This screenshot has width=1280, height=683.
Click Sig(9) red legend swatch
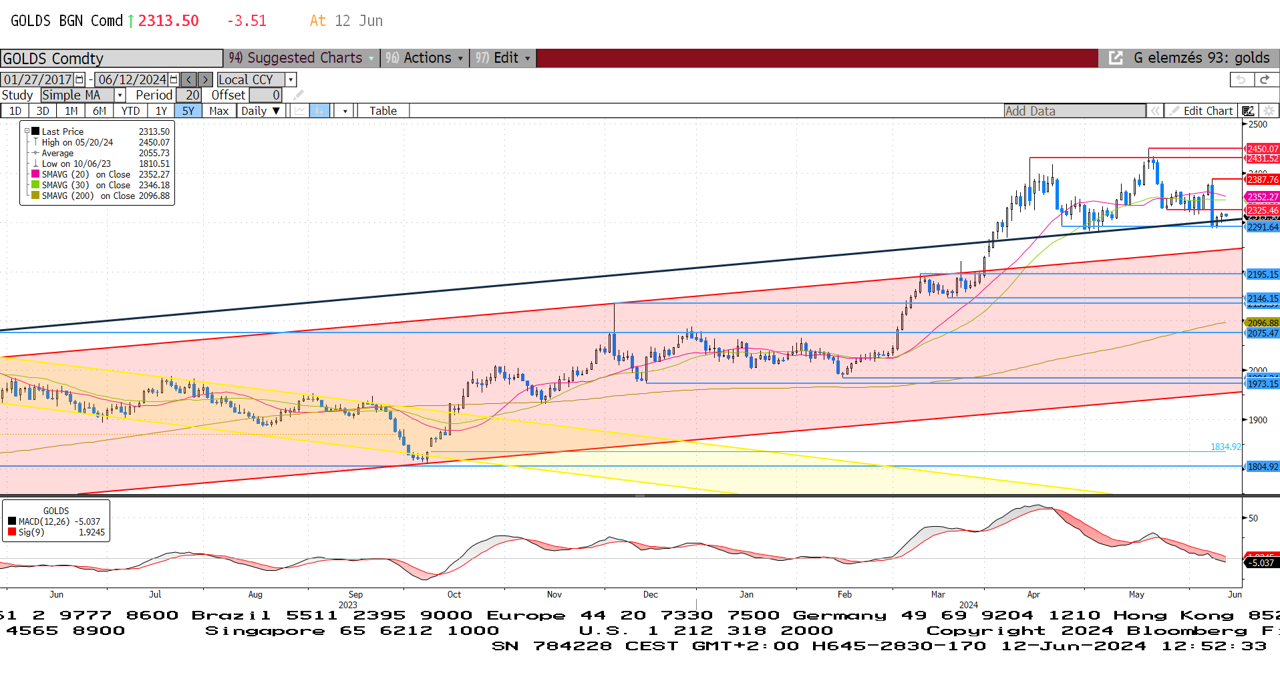12,532
